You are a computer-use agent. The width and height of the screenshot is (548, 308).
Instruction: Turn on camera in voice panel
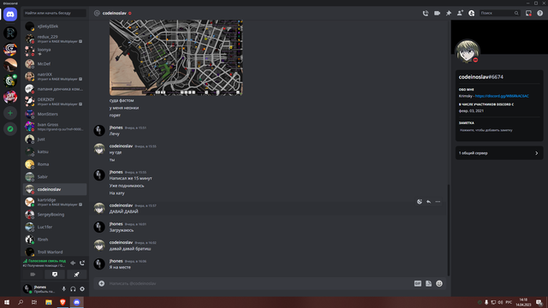pos(33,275)
